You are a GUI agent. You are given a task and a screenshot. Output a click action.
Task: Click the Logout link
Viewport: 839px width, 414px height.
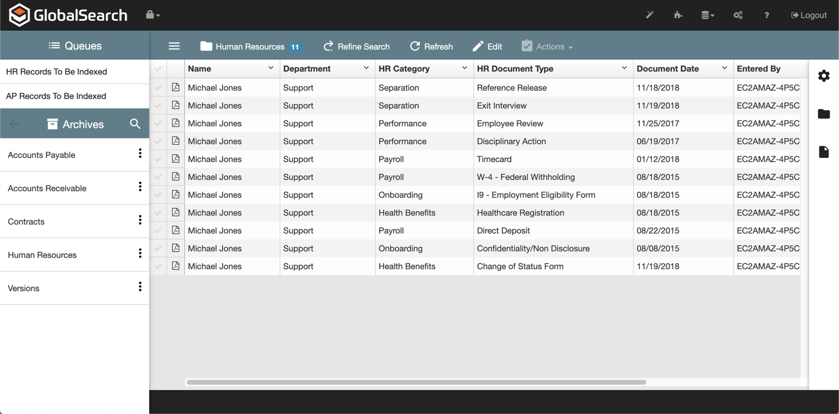tap(809, 15)
